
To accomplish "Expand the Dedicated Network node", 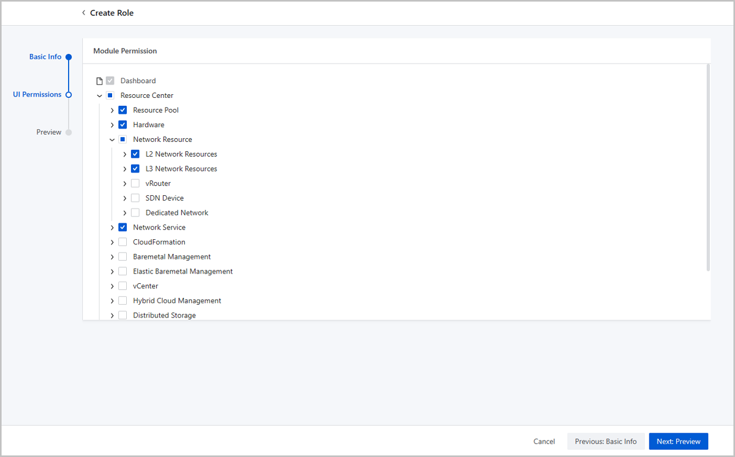I will 125,213.
